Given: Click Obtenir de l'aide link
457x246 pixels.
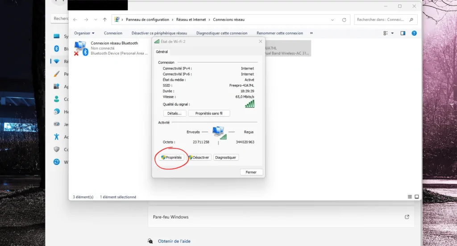Looking at the screenshot, I should tap(174, 242).
